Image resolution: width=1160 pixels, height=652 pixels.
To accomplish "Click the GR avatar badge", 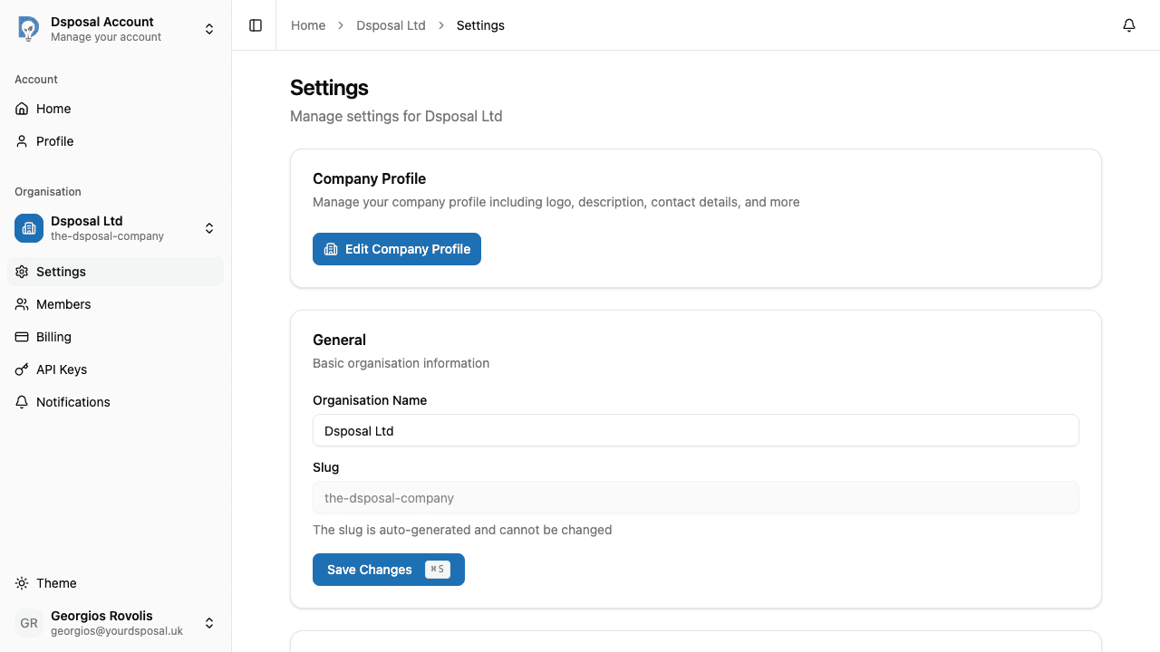I will (28, 623).
